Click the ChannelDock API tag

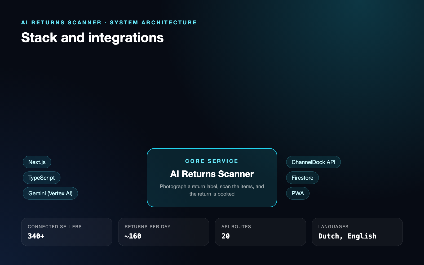click(x=313, y=162)
